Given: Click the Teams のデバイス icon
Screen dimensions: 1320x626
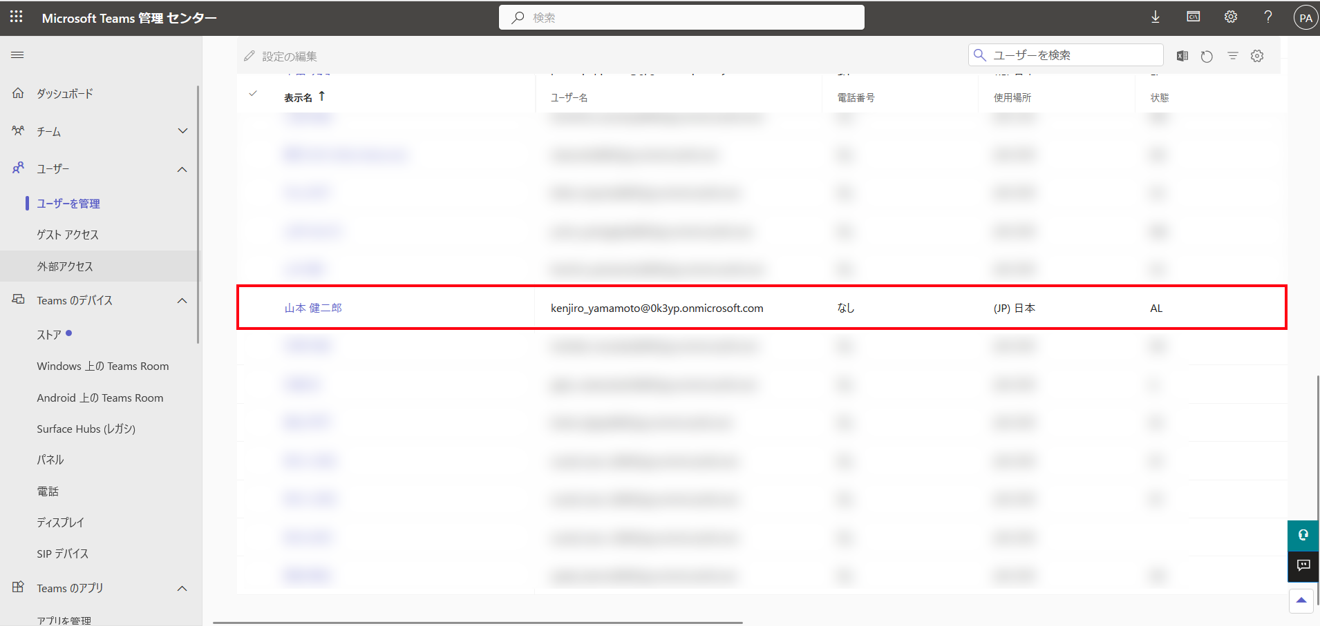Looking at the screenshot, I should 19,300.
